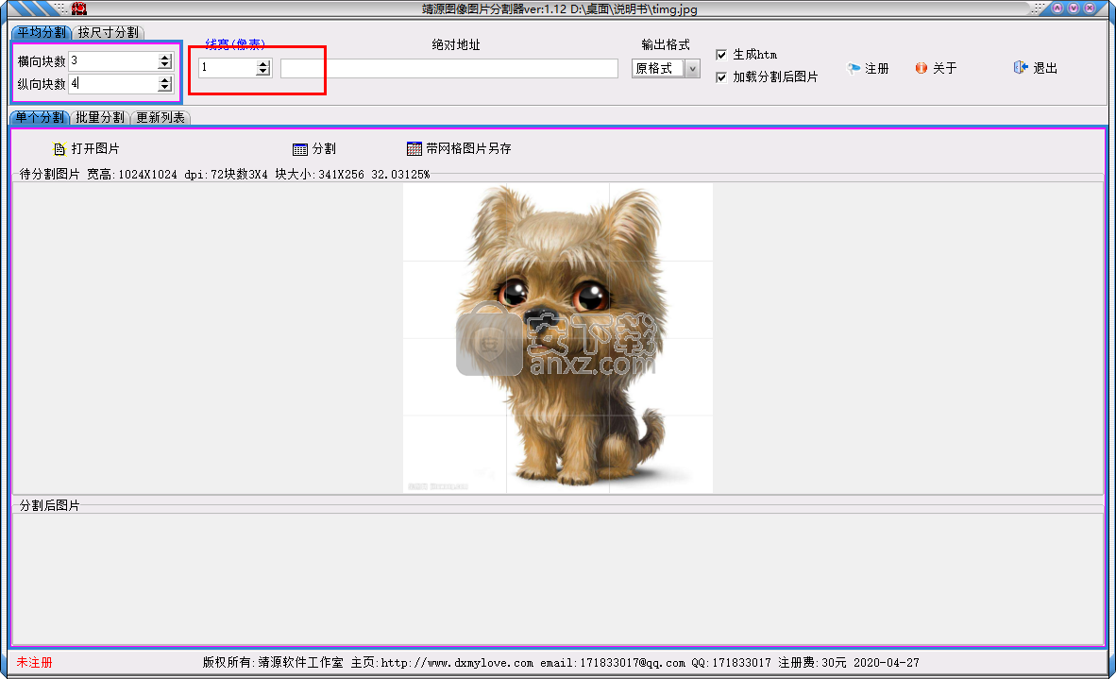1116x679 pixels.
Task: Click the 关于 about label
Action: [944, 68]
